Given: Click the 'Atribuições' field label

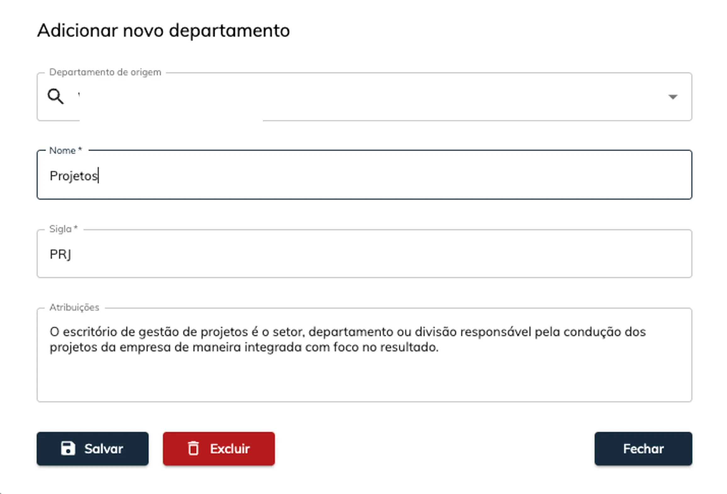Looking at the screenshot, I should tap(74, 307).
